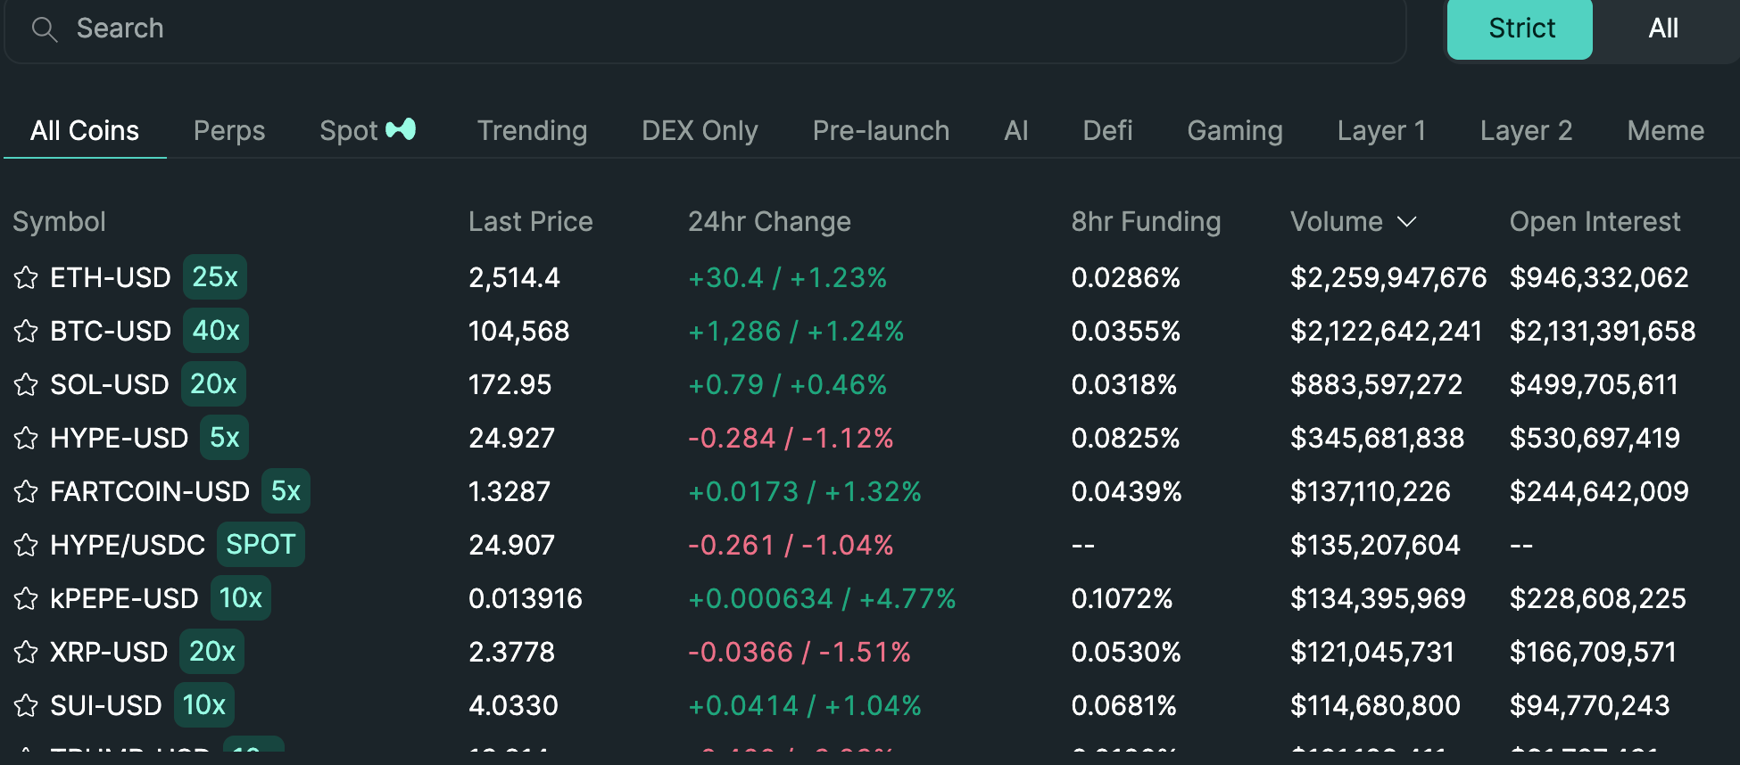The height and width of the screenshot is (765, 1740).
Task: Click HYPE-USD funding rate 0.0825%
Action: (1125, 438)
